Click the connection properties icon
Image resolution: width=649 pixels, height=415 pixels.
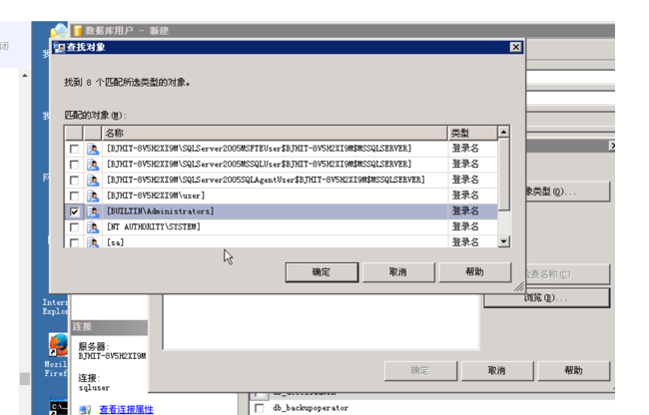85,410
